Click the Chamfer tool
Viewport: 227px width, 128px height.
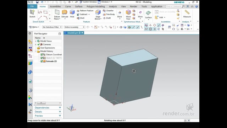pyautogui.click(x=108, y=11)
